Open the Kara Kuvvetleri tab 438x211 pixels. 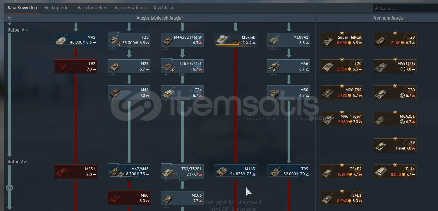point(22,8)
